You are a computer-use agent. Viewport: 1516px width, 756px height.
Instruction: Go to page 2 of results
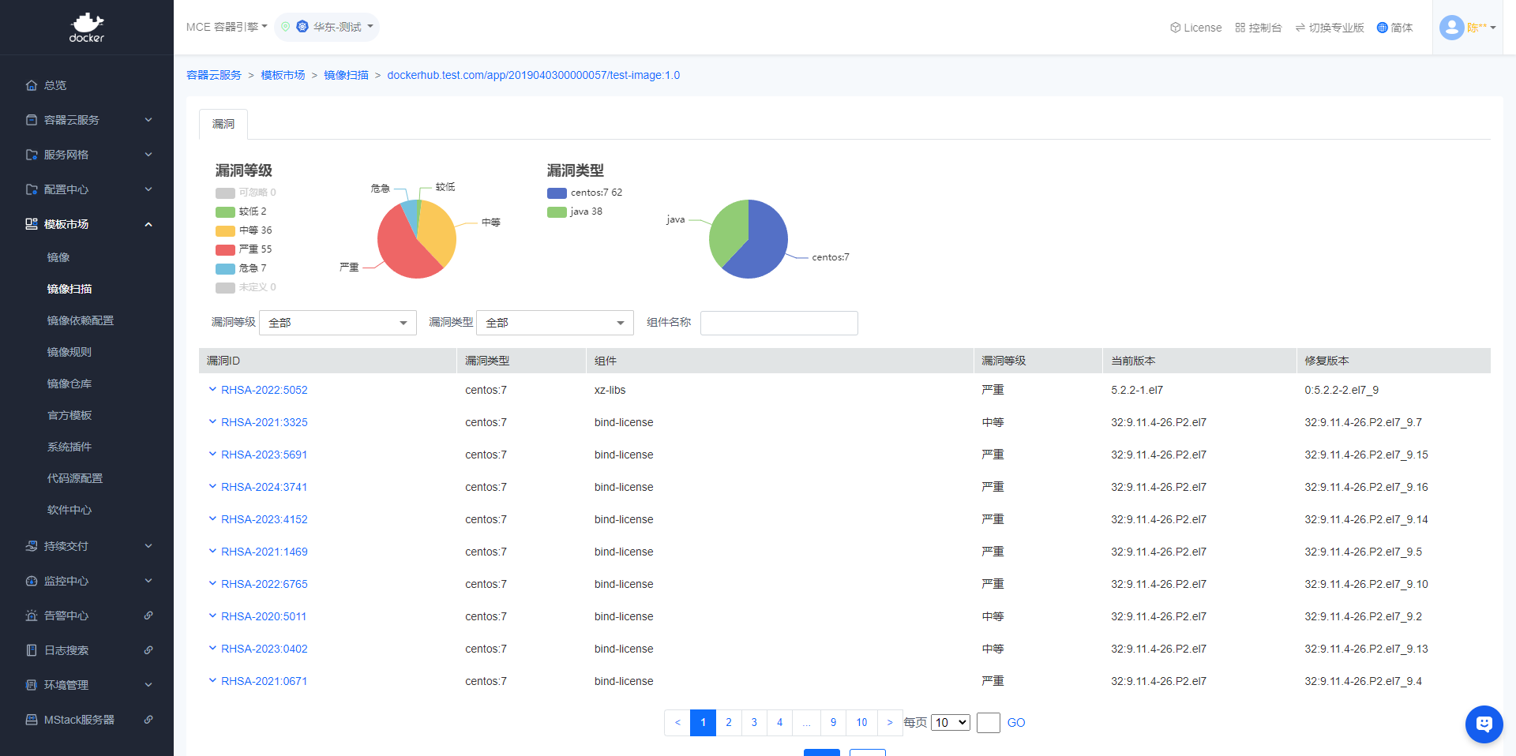(x=728, y=722)
